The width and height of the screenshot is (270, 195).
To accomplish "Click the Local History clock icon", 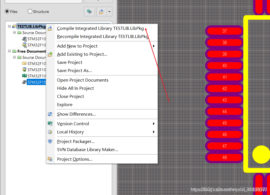I will [50, 132].
